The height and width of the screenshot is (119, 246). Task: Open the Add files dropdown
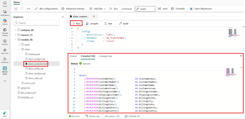[97, 8]
